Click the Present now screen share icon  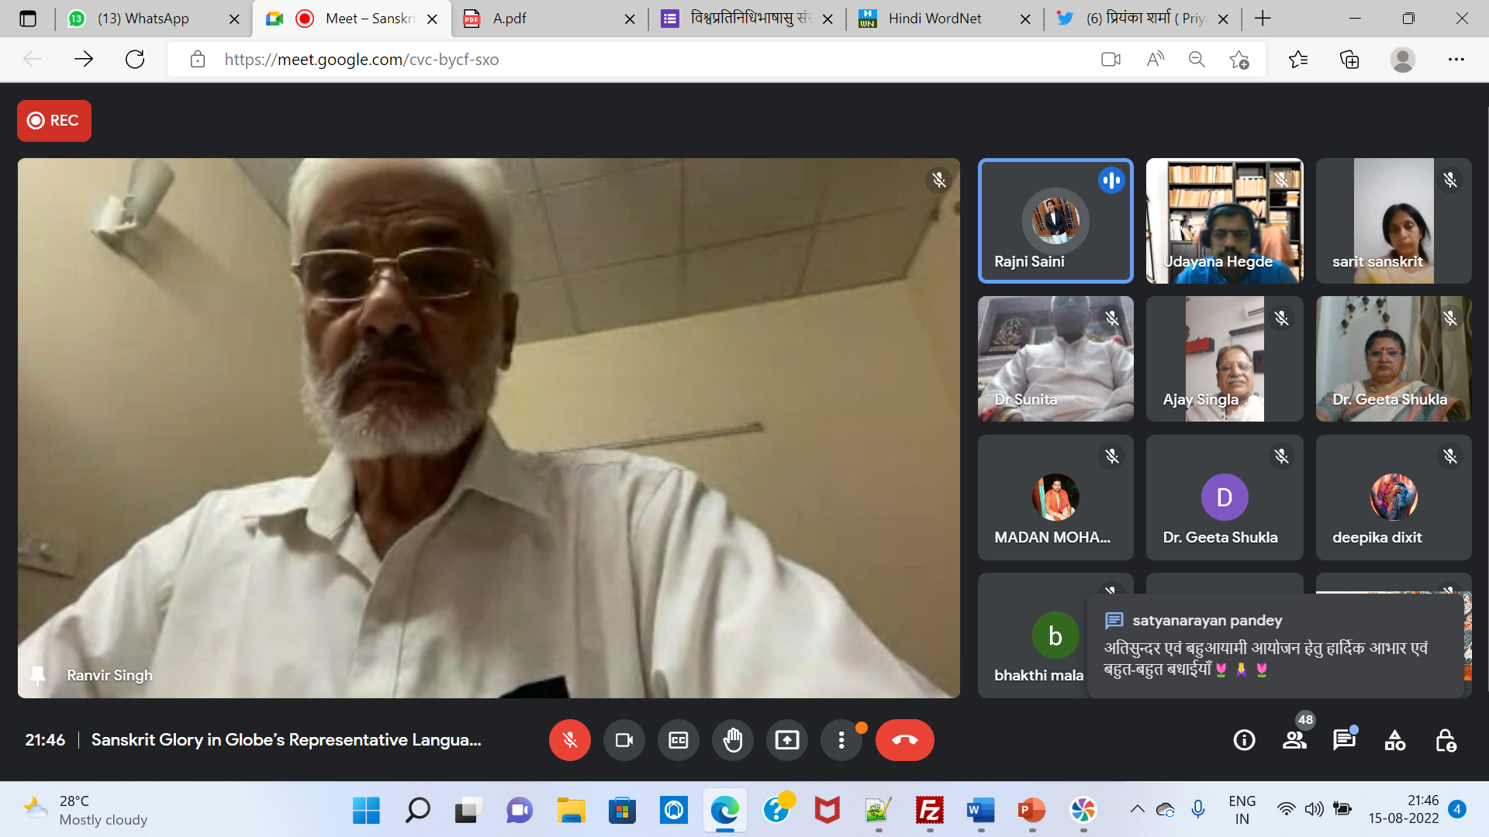(786, 740)
